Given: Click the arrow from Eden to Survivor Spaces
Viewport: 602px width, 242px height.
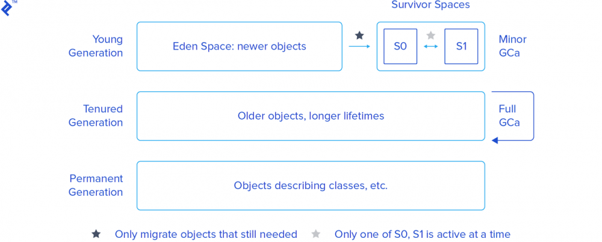Looking at the screenshot, I should [359, 46].
